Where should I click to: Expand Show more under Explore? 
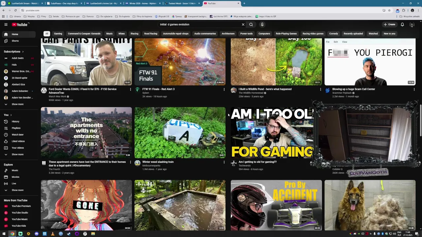click(18, 190)
